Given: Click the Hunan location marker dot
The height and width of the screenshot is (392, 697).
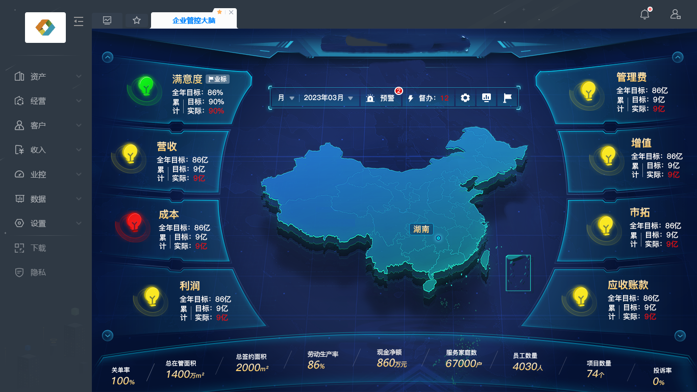Looking at the screenshot, I should click(x=438, y=238).
